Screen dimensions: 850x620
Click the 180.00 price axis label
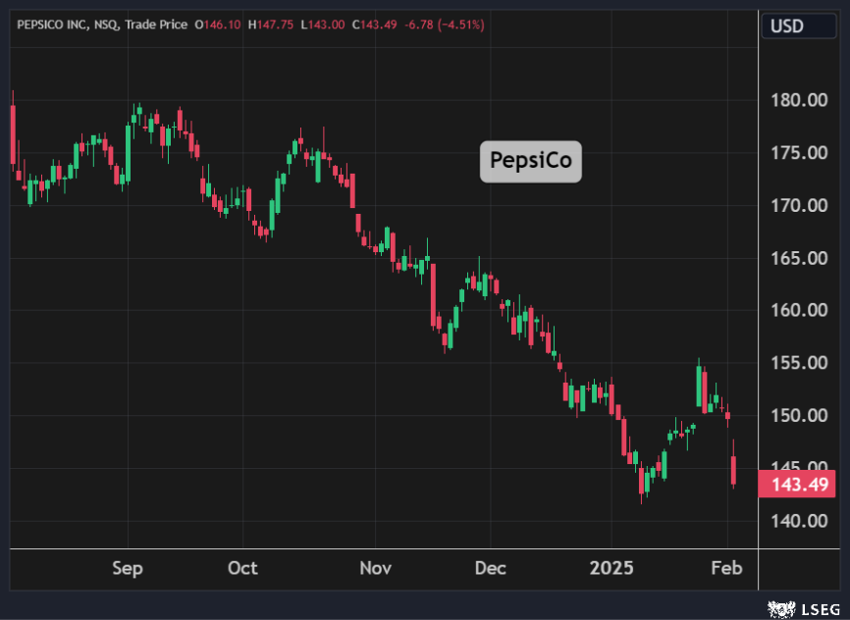click(799, 100)
